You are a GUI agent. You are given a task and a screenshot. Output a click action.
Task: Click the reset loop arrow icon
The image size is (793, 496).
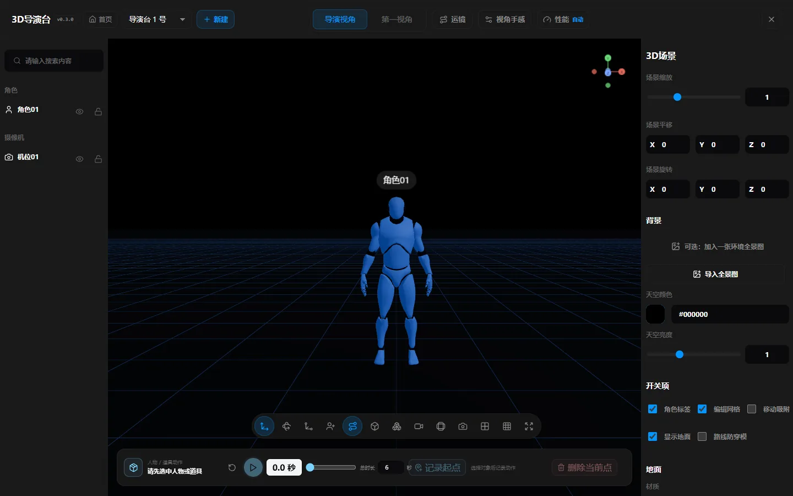pyautogui.click(x=232, y=467)
